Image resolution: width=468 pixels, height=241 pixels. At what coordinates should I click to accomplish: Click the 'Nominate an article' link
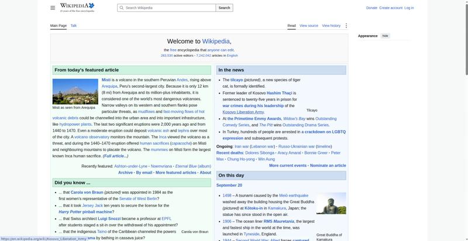coord(328,166)
